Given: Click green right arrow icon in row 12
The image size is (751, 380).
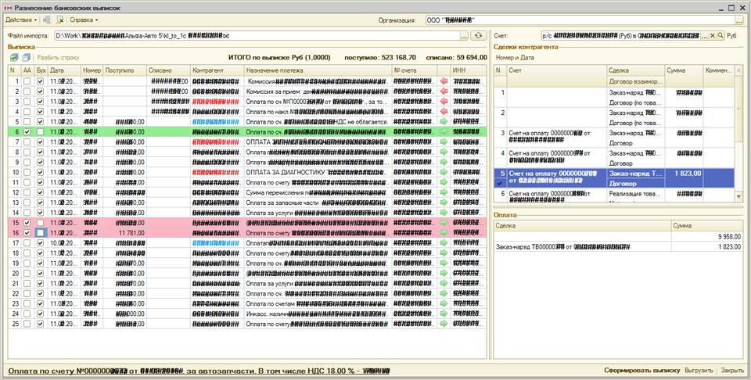Looking at the screenshot, I should (444, 192).
